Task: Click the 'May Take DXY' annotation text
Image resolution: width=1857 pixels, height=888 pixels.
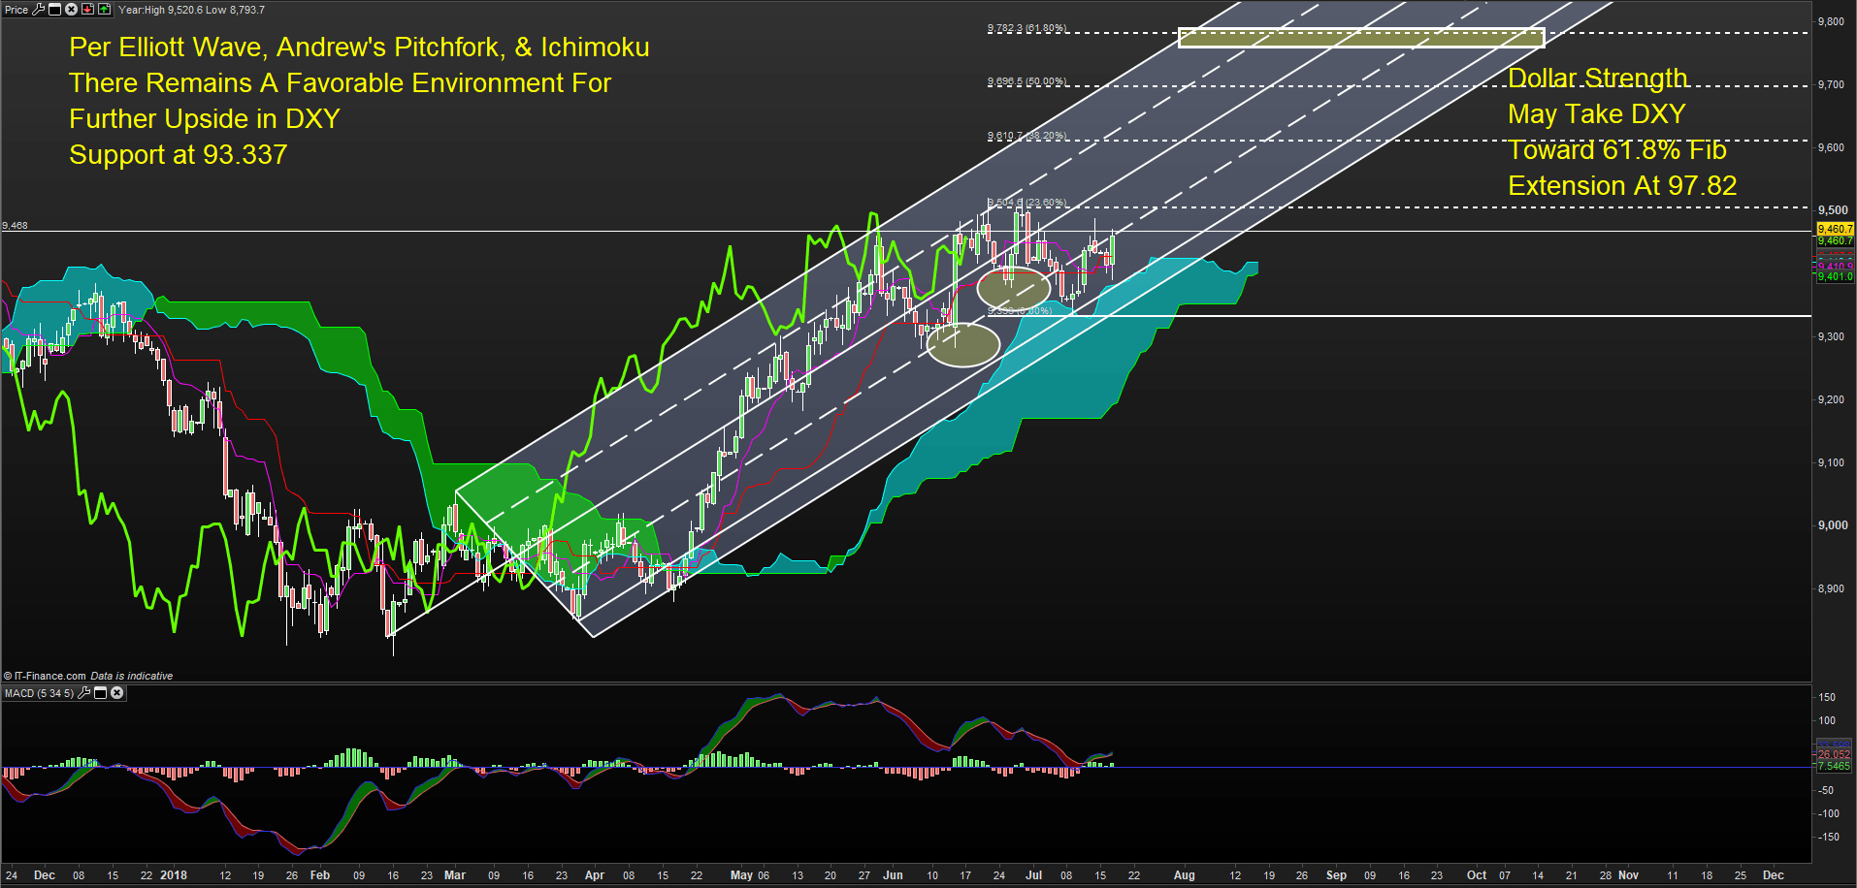Action: coord(1597,113)
